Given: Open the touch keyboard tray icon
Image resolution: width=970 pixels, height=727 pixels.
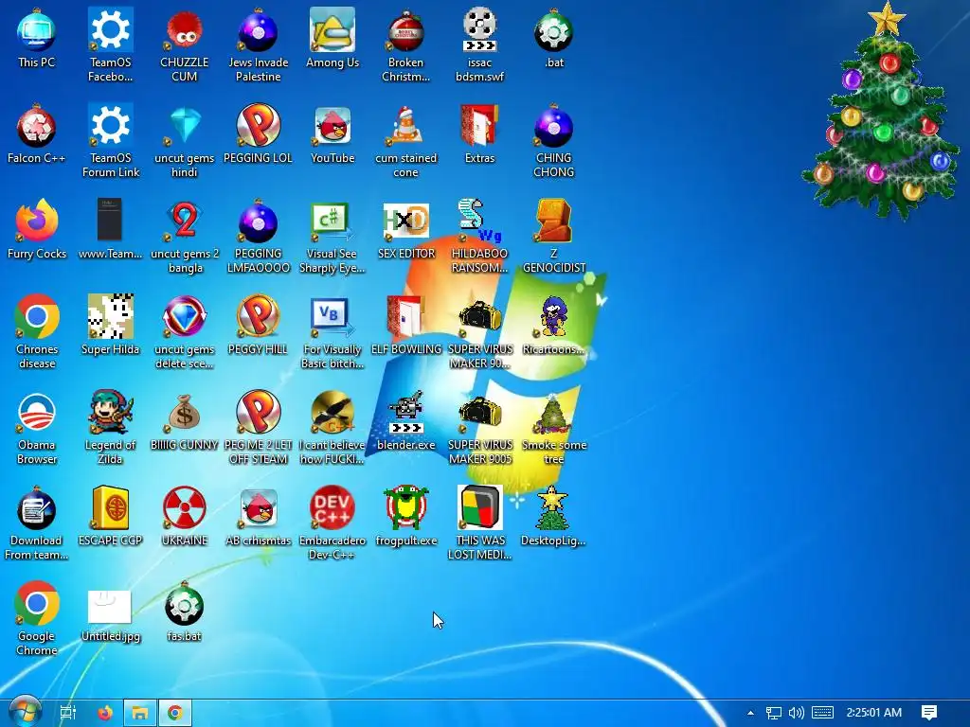Looking at the screenshot, I should 822,713.
